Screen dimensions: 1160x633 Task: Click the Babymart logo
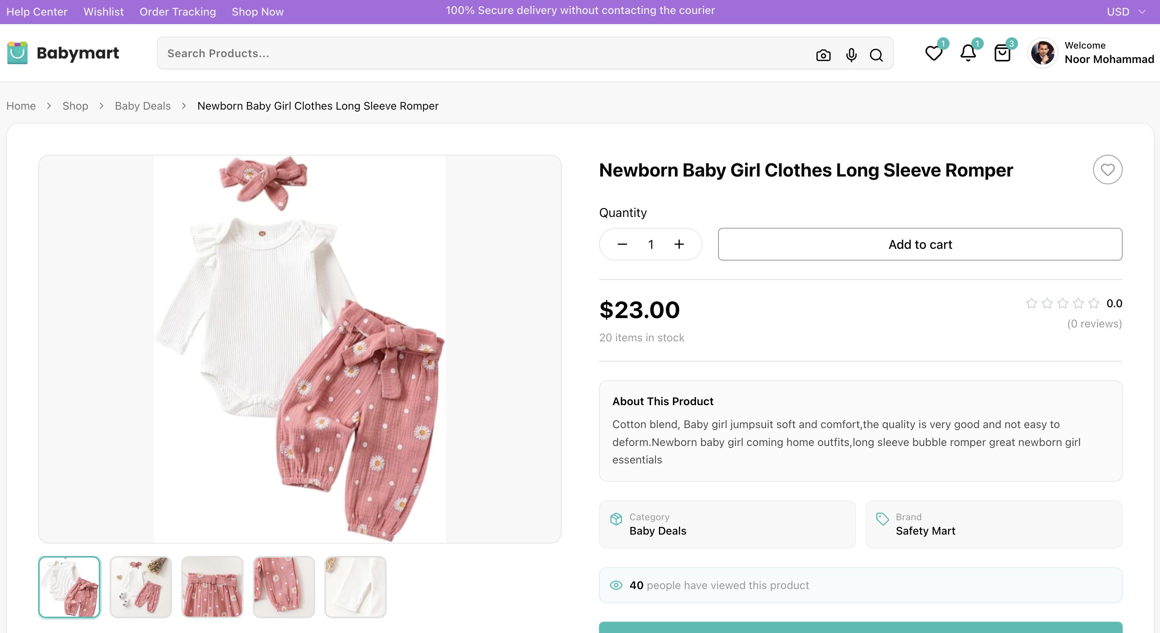click(63, 53)
